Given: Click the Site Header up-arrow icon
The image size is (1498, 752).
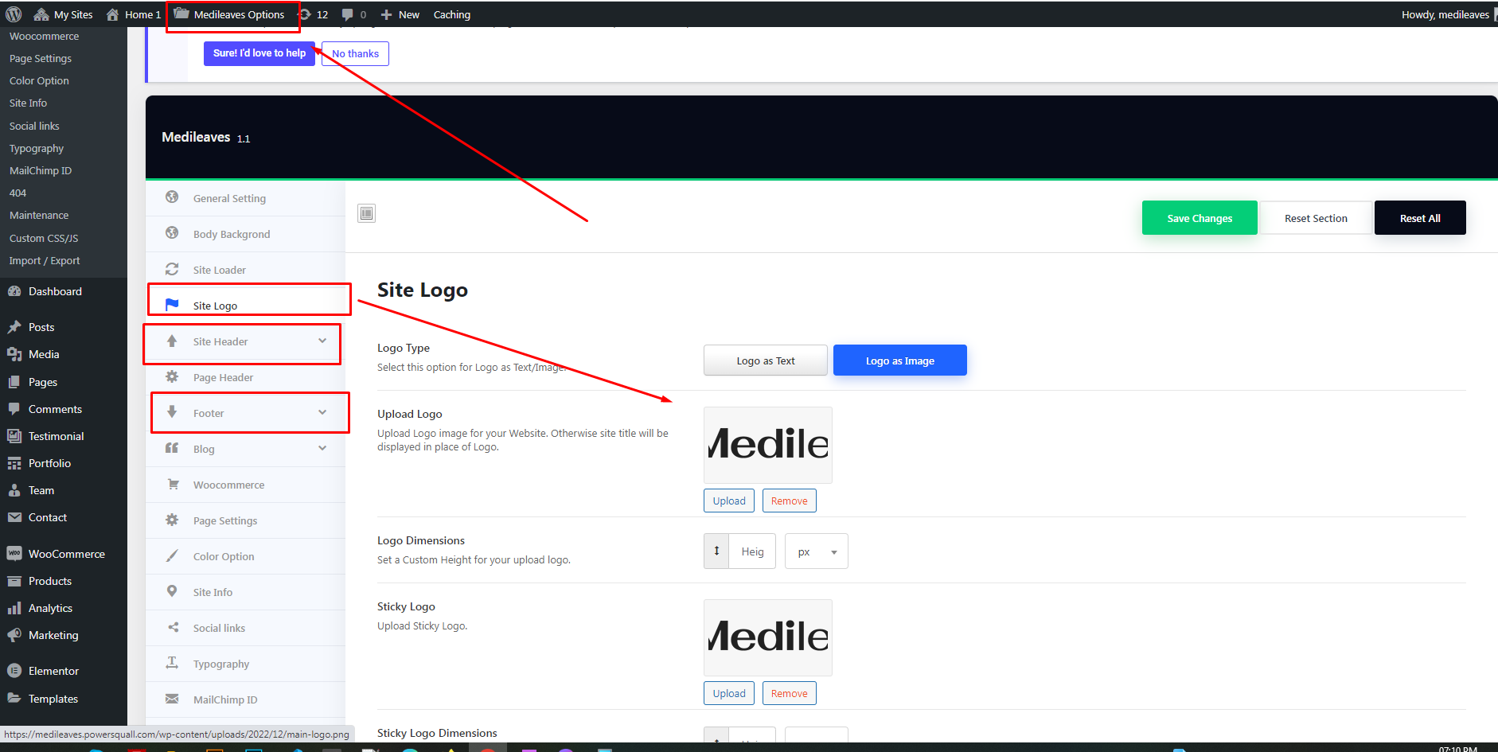Looking at the screenshot, I should click(x=172, y=341).
